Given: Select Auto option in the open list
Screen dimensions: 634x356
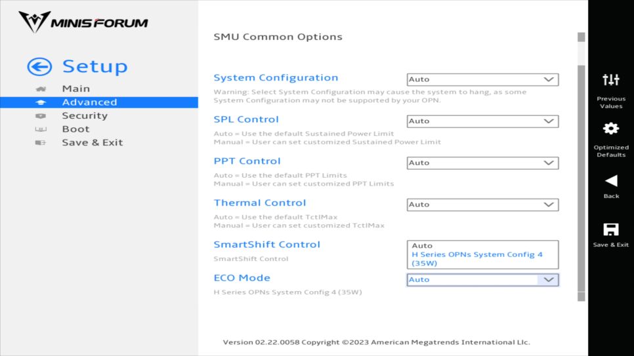Looking at the screenshot, I should coord(422,246).
